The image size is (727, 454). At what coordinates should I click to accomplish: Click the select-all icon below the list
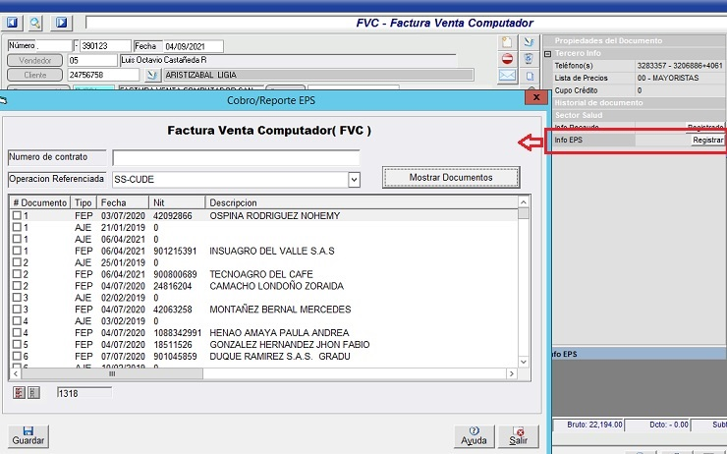click(19, 393)
